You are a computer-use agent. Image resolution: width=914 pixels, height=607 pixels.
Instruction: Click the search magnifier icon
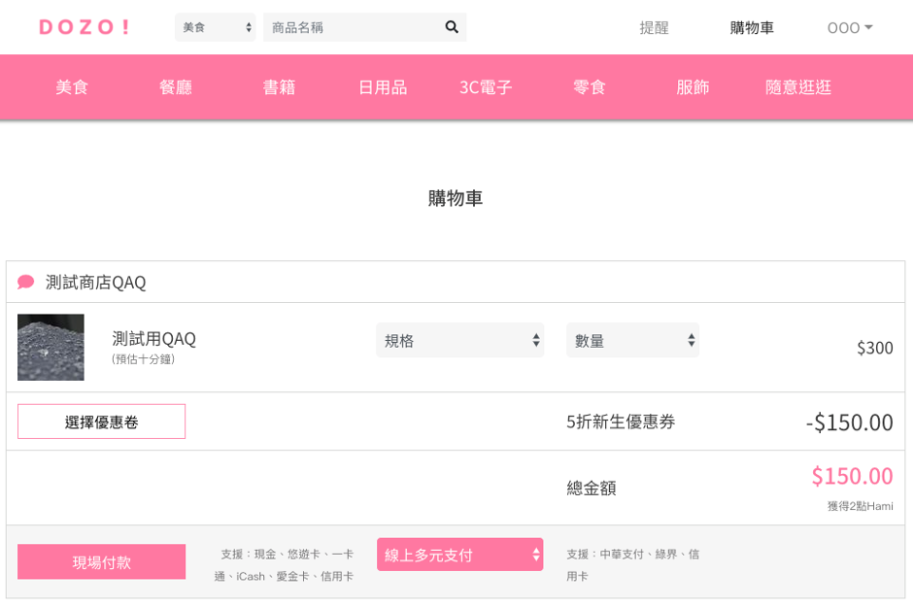452,27
